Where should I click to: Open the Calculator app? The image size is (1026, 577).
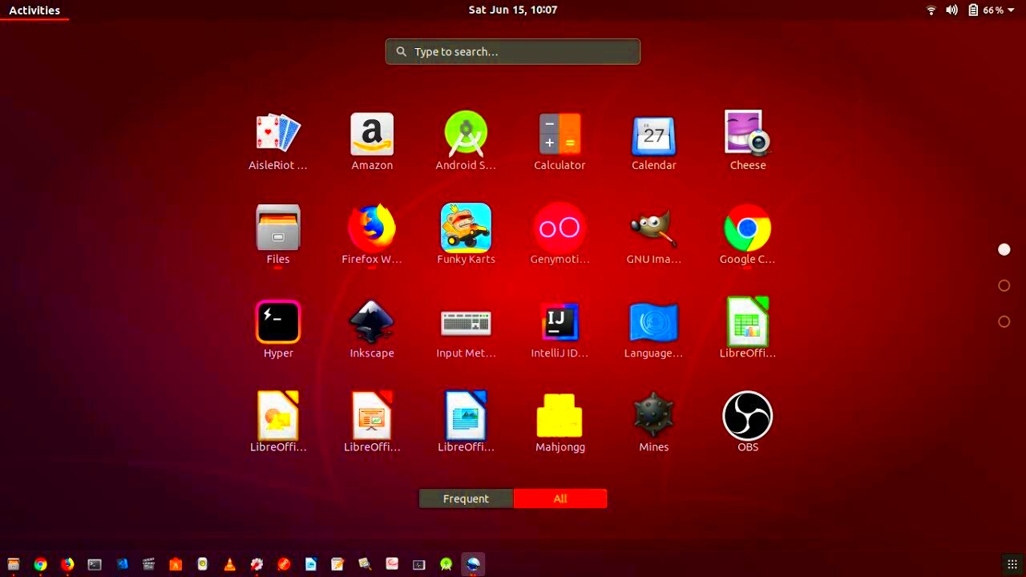(559, 141)
